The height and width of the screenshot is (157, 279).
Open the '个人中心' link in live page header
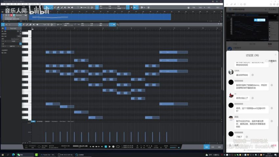[x=272, y=10]
